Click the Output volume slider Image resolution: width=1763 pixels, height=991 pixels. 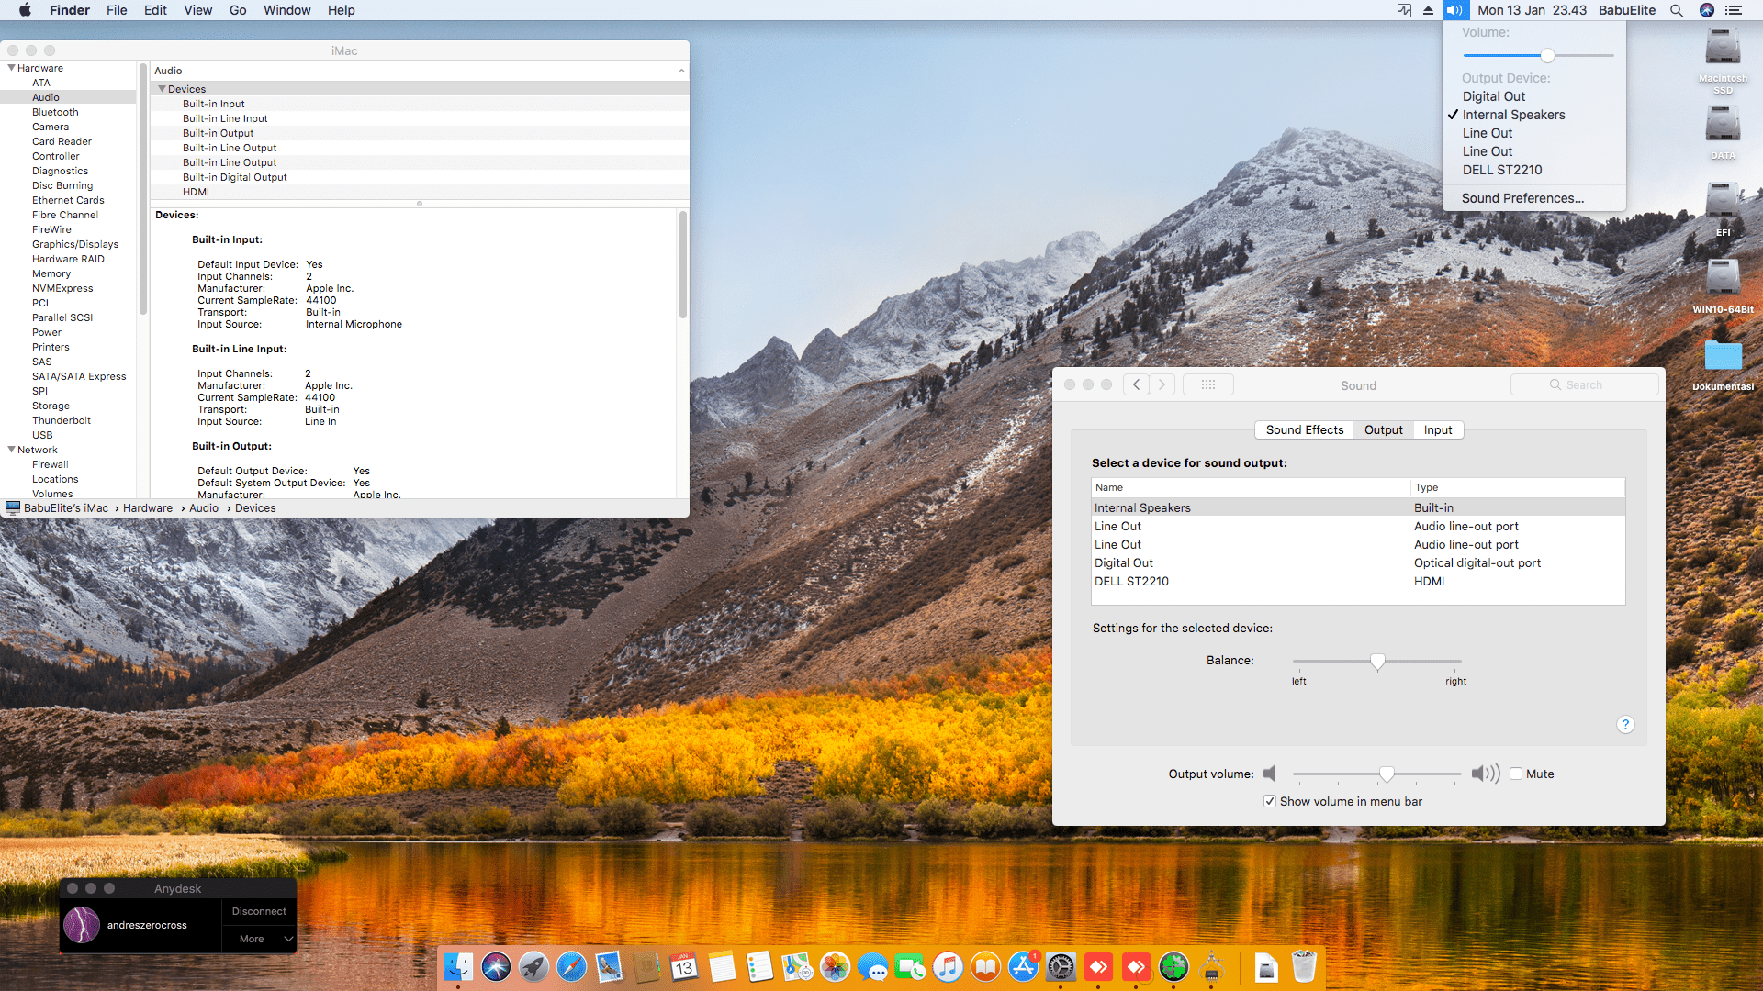1387,774
